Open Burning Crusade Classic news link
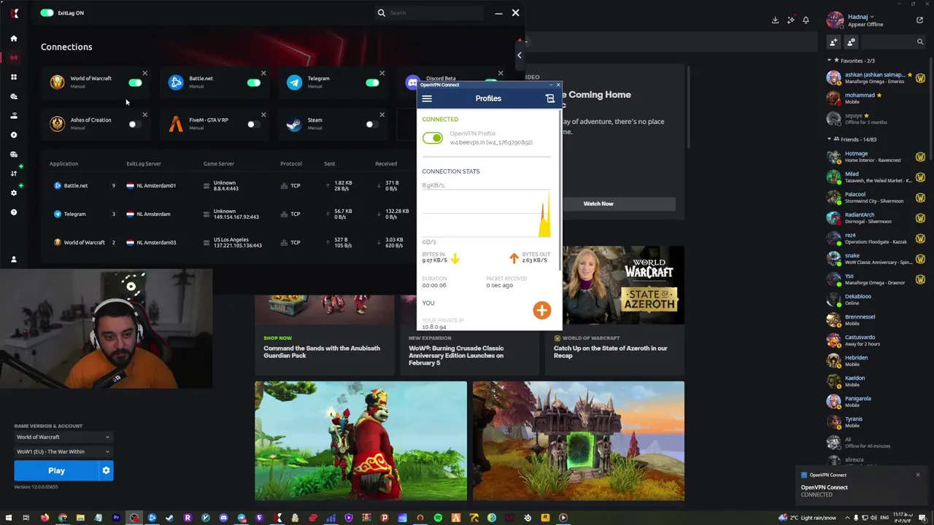The height and width of the screenshot is (525, 934). click(x=456, y=355)
